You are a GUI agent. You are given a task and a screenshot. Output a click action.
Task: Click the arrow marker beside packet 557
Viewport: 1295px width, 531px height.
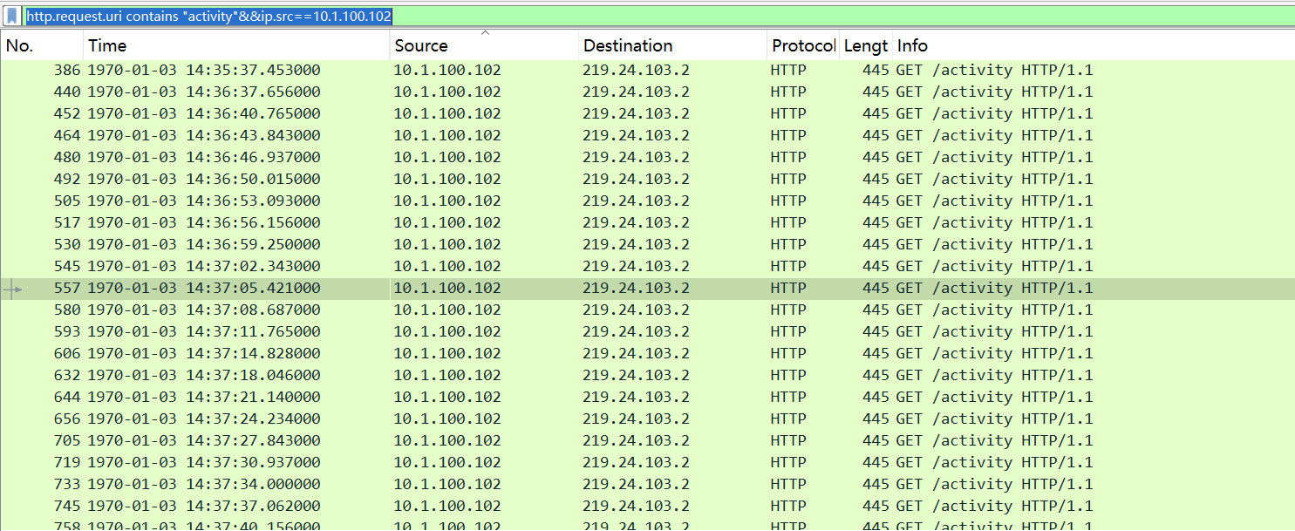(x=13, y=289)
